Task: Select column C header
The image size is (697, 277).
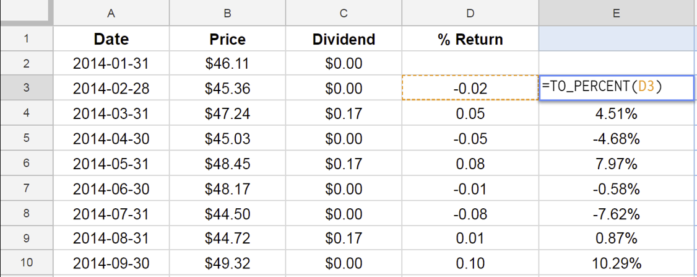Action: (344, 14)
